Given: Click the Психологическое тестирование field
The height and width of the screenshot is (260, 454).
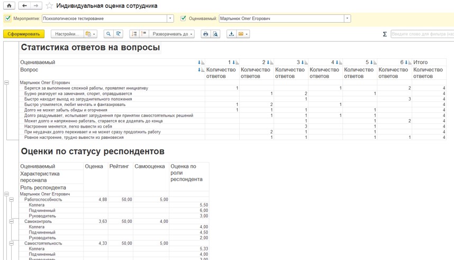Looking at the screenshot, I should [105, 19].
